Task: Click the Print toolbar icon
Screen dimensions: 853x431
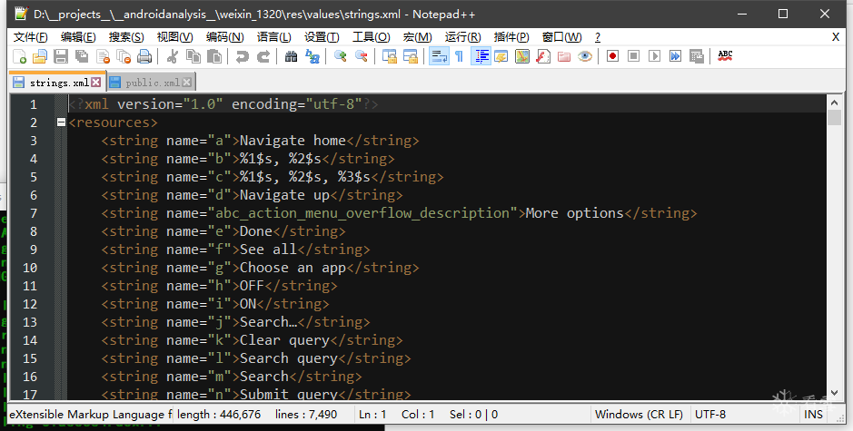Action: click(x=144, y=56)
